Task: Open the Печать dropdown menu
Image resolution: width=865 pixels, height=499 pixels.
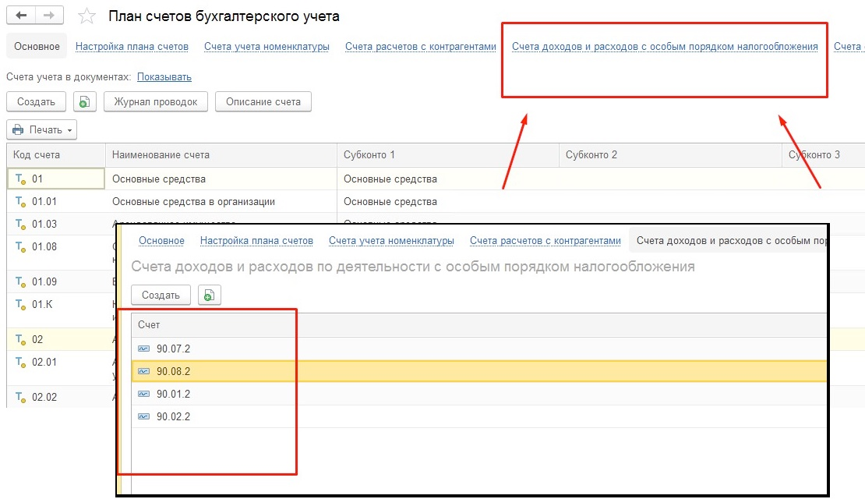Action: (x=42, y=129)
